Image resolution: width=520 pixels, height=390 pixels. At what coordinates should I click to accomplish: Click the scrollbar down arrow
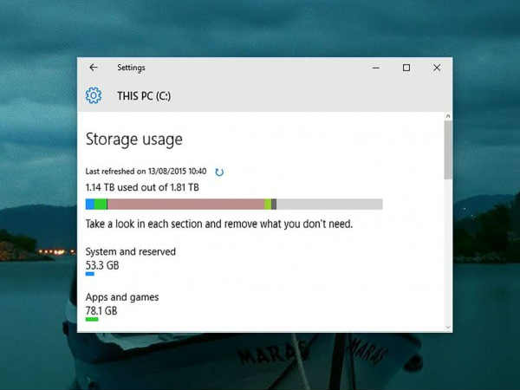(448, 328)
